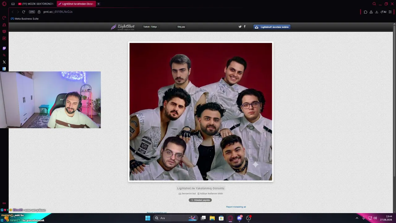This screenshot has height=223, width=396.
Task: Click the Opera GX taskbar icon
Action: click(230, 218)
